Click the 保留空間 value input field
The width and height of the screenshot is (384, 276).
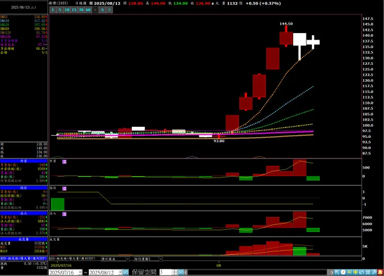(166, 272)
